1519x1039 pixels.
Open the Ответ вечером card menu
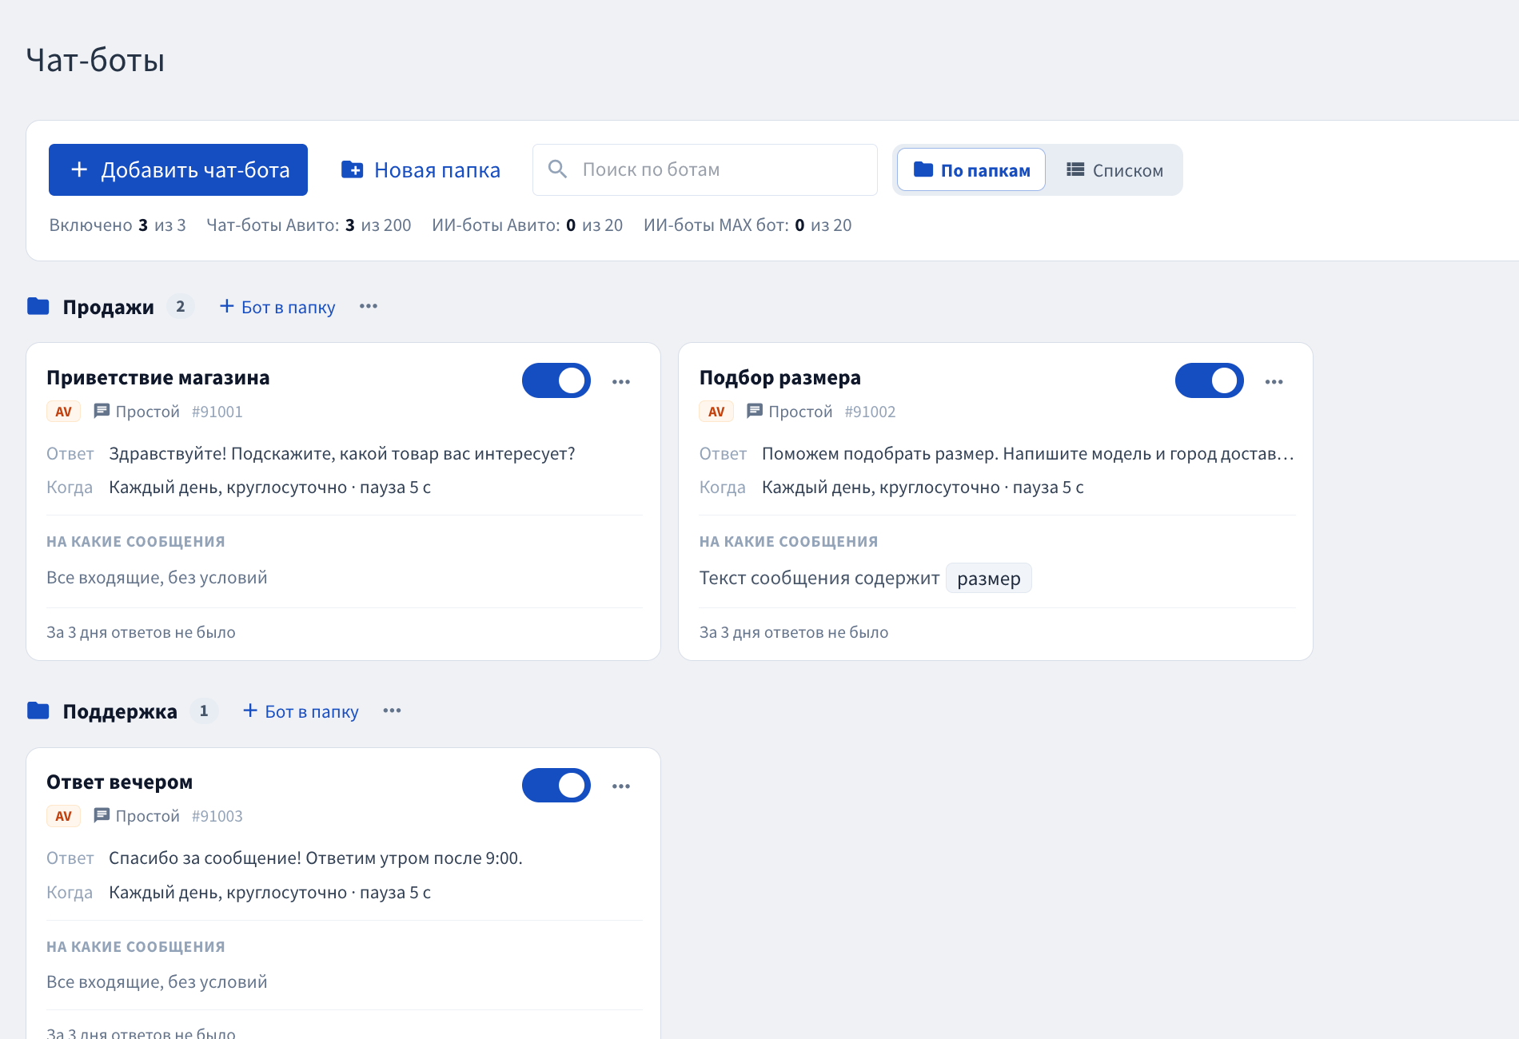621,786
